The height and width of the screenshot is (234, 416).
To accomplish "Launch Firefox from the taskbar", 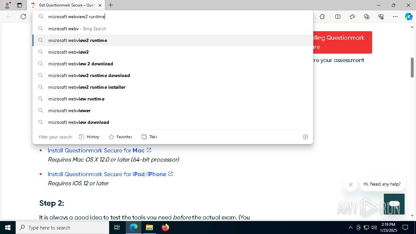I will coord(165,227).
